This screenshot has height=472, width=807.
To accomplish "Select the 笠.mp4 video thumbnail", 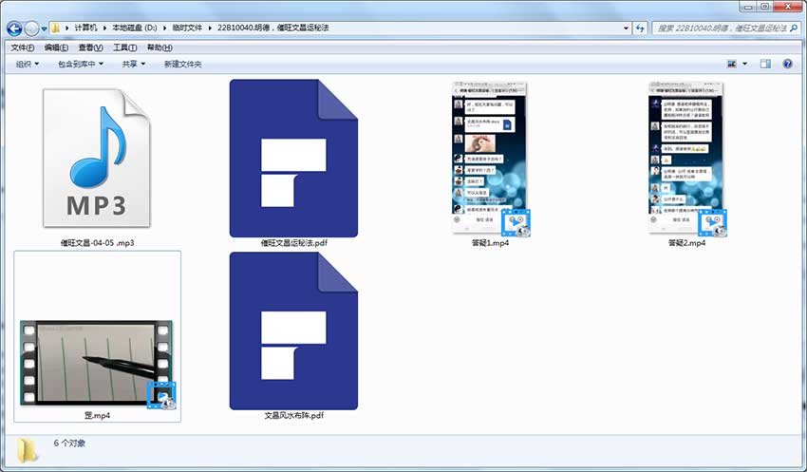I will 97,364.
